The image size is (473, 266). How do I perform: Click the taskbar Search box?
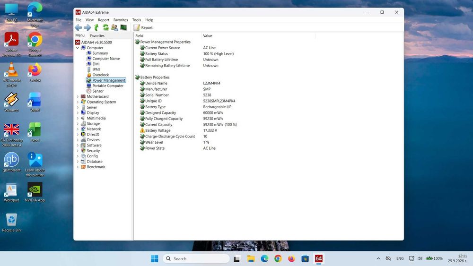coord(196,259)
